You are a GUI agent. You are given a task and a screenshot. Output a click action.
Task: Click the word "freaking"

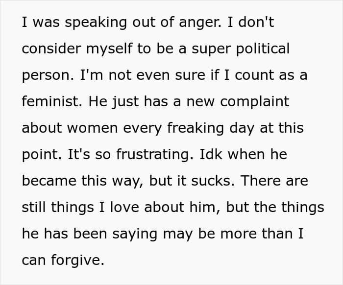coord(196,129)
